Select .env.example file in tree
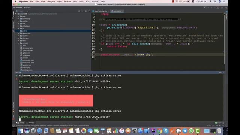This screenshot has height=135, width=240. tap(27, 48)
